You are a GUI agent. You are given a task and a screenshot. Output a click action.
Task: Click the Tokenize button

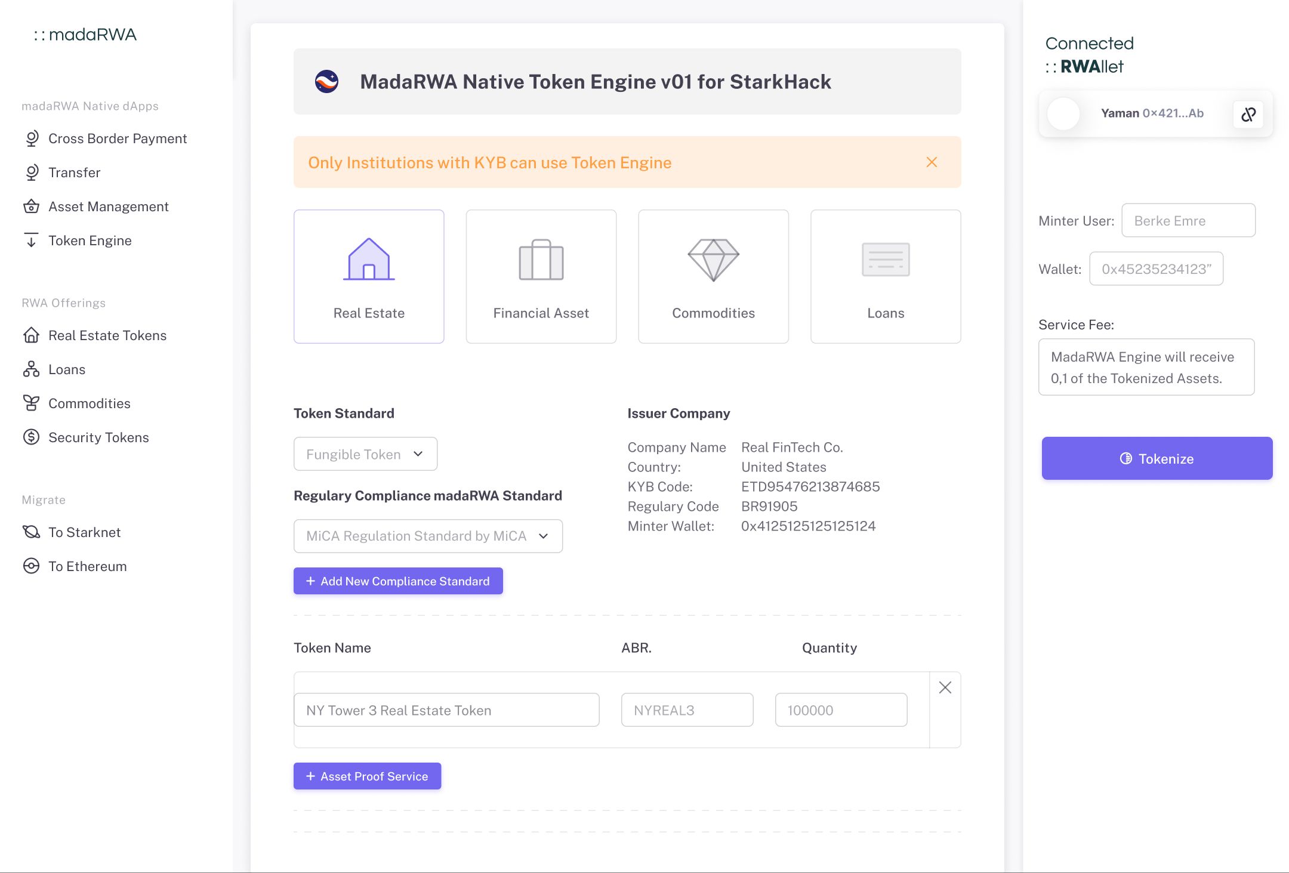[x=1157, y=458]
